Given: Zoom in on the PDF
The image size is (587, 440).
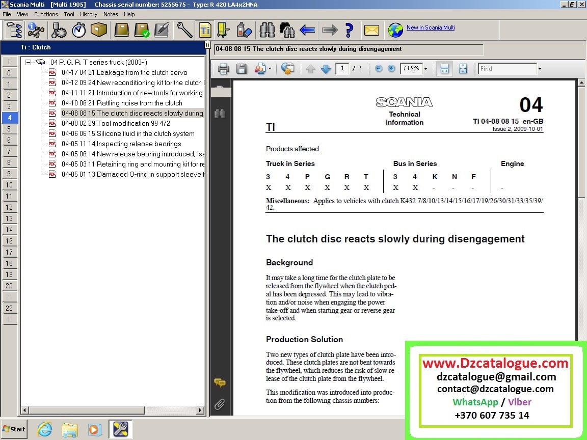Looking at the screenshot, I should pyautogui.click(x=391, y=68).
